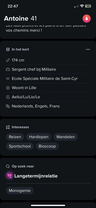
Task: Tap the graduation cap icon beside Ecole Spéciale
Action: point(8,79)
